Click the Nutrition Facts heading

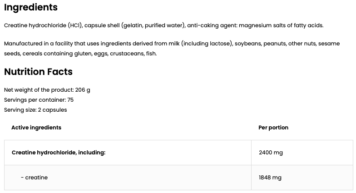38,72
